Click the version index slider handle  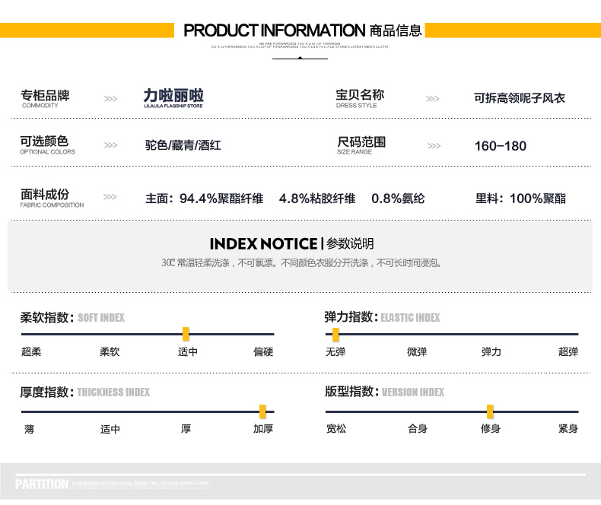490,411
